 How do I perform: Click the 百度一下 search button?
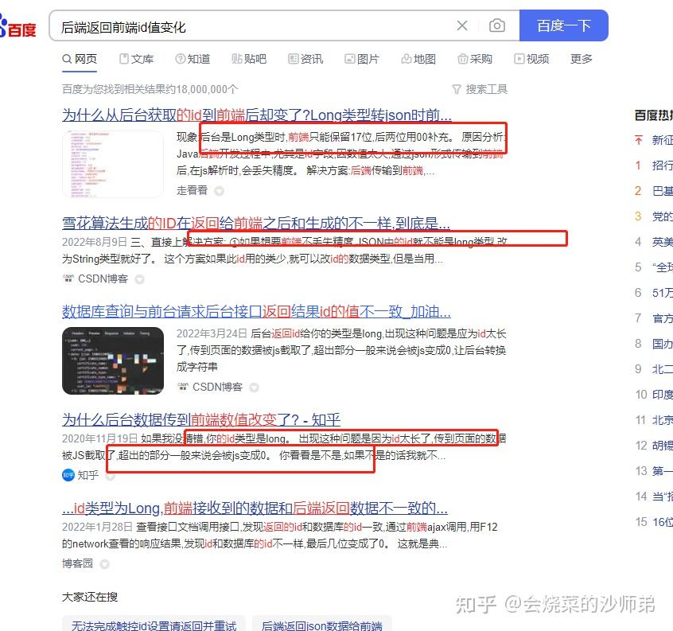coord(563,25)
